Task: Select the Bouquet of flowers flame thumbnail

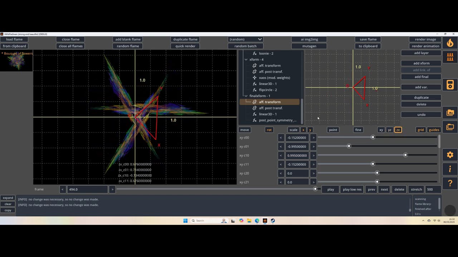Action: tap(17, 61)
